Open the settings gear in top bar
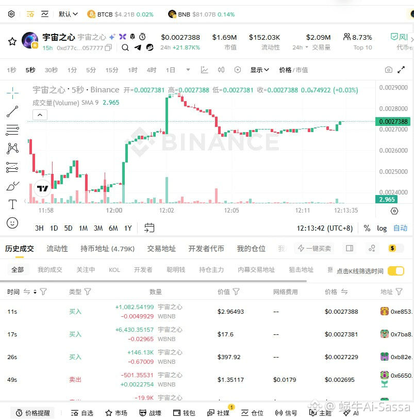This screenshot has width=414, height=420. pos(11,14)
